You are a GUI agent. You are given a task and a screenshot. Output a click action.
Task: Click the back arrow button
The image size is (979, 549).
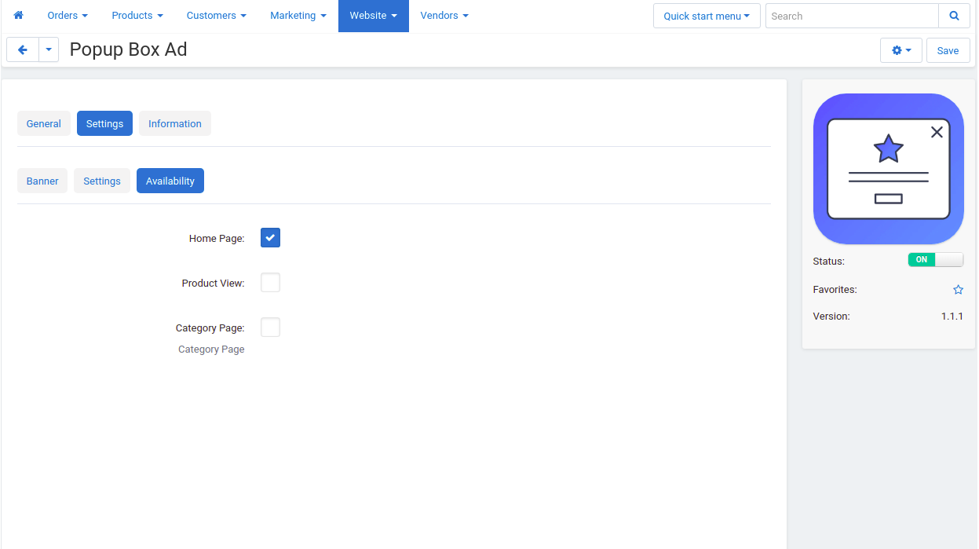point(23,50)
